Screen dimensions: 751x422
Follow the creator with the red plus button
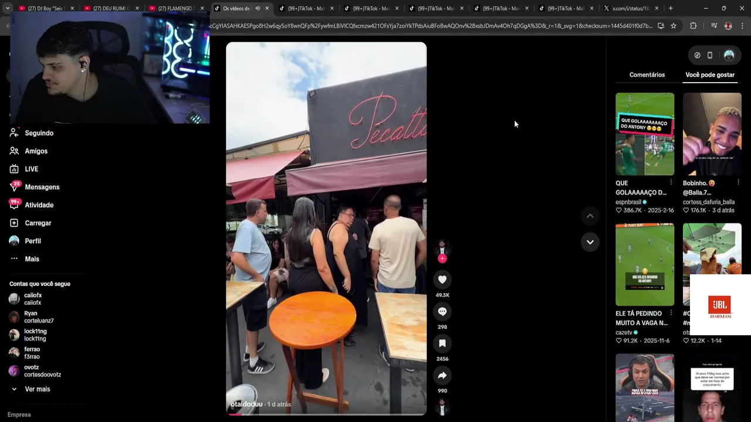point(442,258)
